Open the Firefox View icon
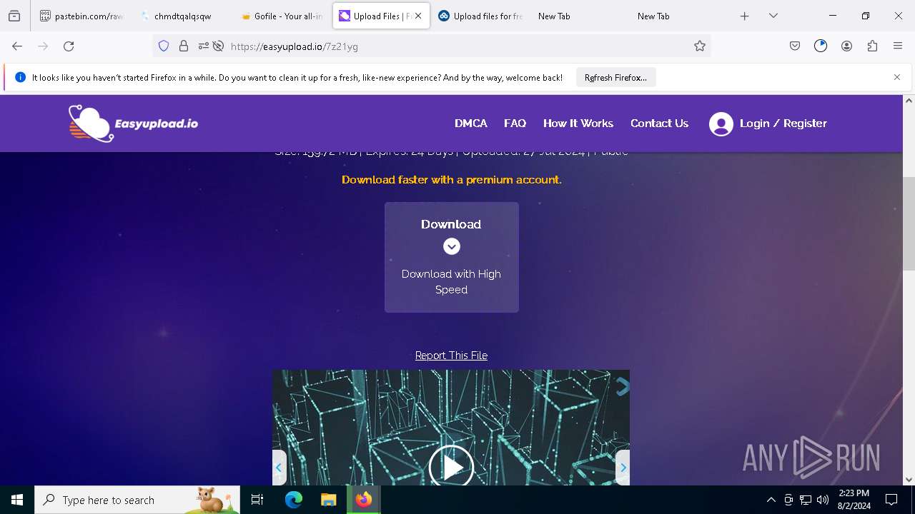The width and height of the screenshot is (915, 514). click(x=14, y=16)
